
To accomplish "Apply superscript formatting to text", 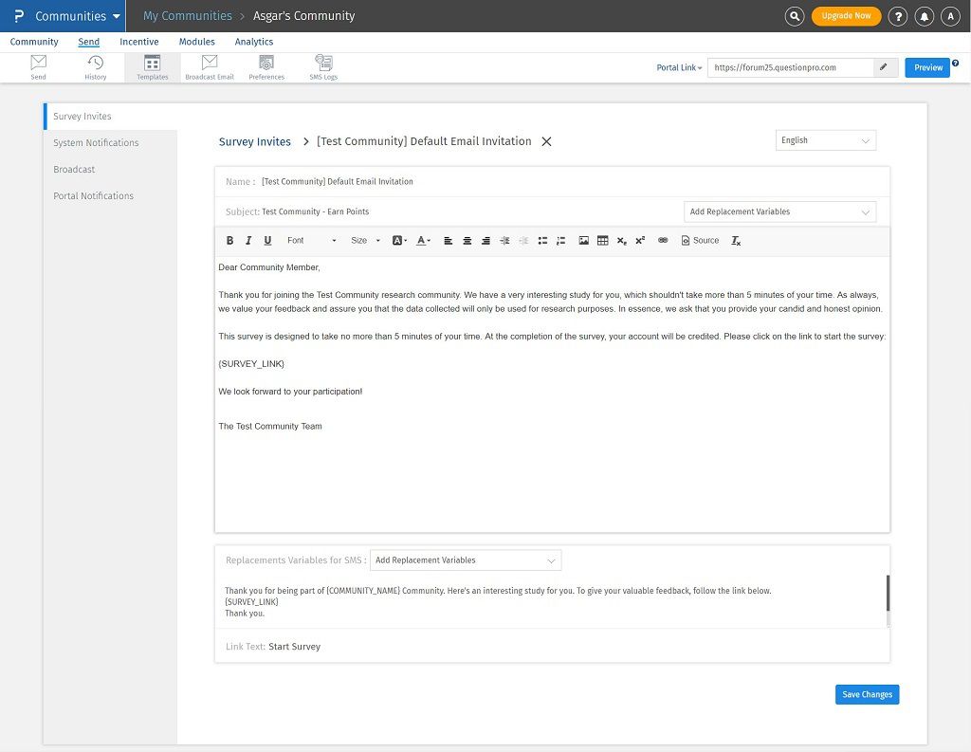I will (640, 240).
